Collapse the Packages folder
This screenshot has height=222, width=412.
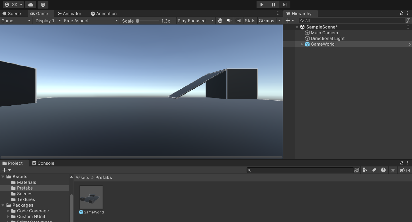tap(3, 205)
